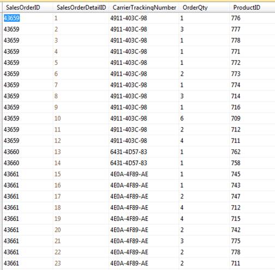Click the SalesOrderDetailID column header
The image size is (275, 270).
click(x=81, y=8)
